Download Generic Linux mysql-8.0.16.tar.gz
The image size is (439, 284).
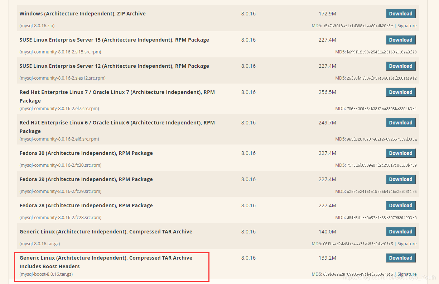(401, 232)
